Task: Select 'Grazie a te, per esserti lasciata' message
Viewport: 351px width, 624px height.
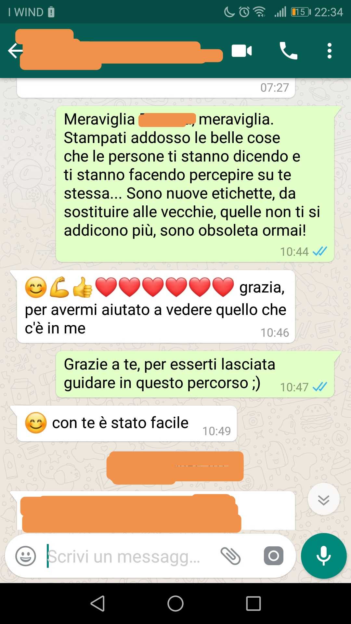Action: (195, 374)
